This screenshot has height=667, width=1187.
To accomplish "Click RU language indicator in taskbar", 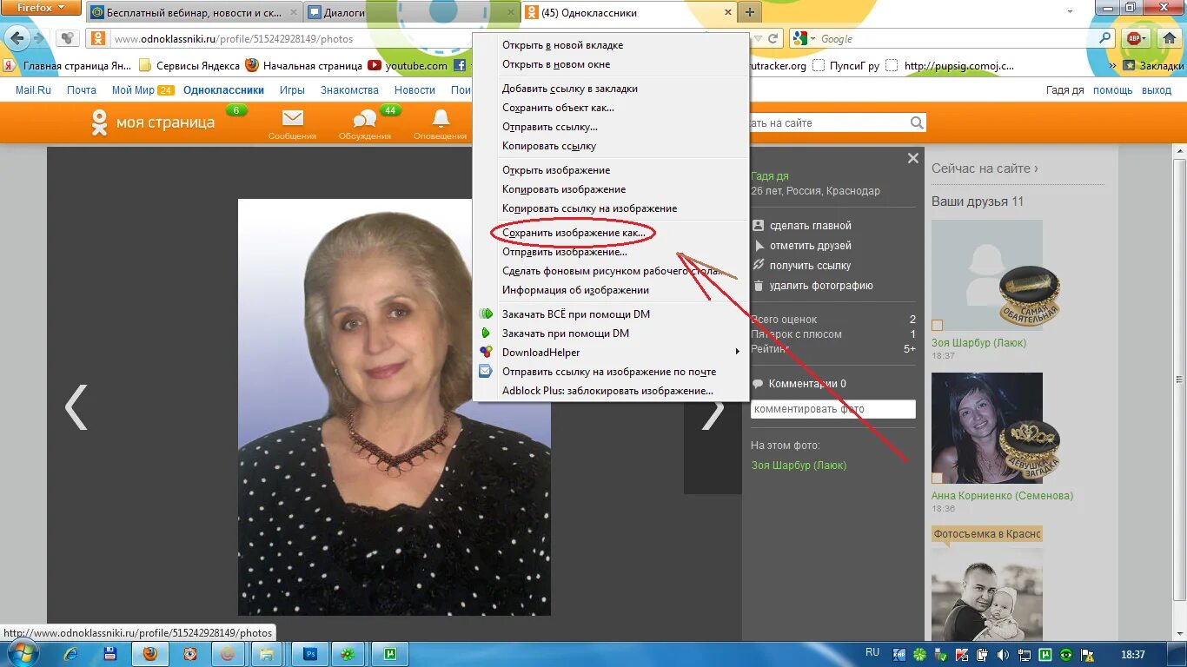I will tap(872, 653).
